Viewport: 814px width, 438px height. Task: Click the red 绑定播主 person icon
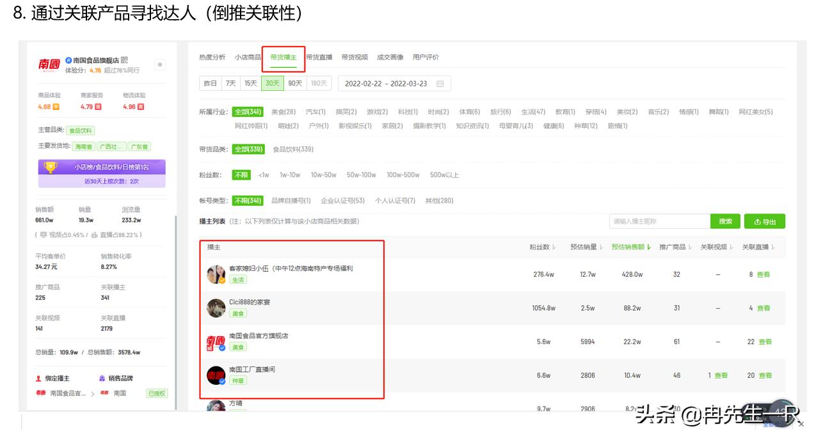pos(38,377)
